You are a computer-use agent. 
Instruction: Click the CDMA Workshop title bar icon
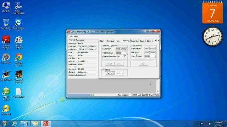click(x=68, y=32)
